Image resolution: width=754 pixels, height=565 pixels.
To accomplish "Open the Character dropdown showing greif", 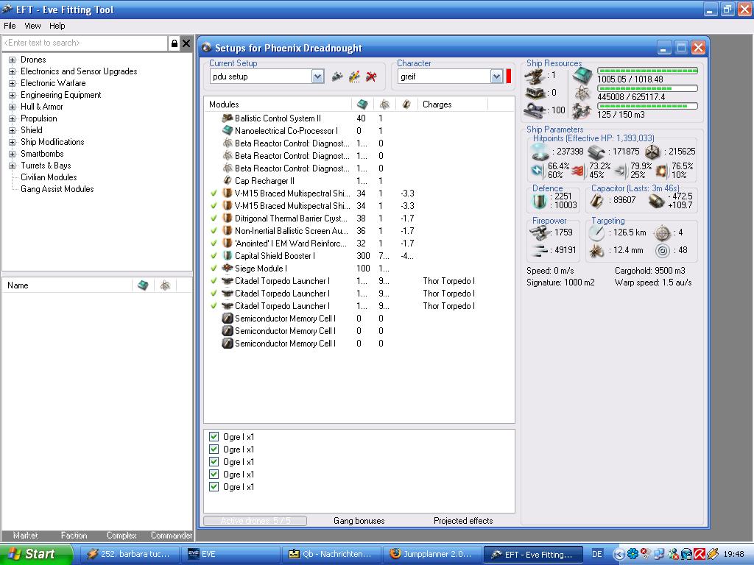I will point(496,77).
